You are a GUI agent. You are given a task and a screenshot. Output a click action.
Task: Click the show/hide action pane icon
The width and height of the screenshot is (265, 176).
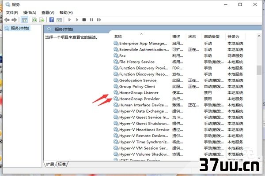point(59,20)
